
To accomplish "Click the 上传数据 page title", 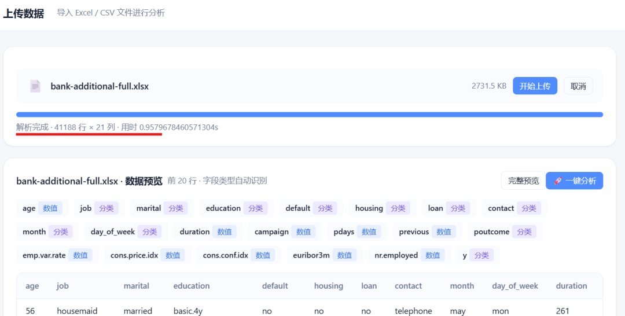I will pos(24,13).
